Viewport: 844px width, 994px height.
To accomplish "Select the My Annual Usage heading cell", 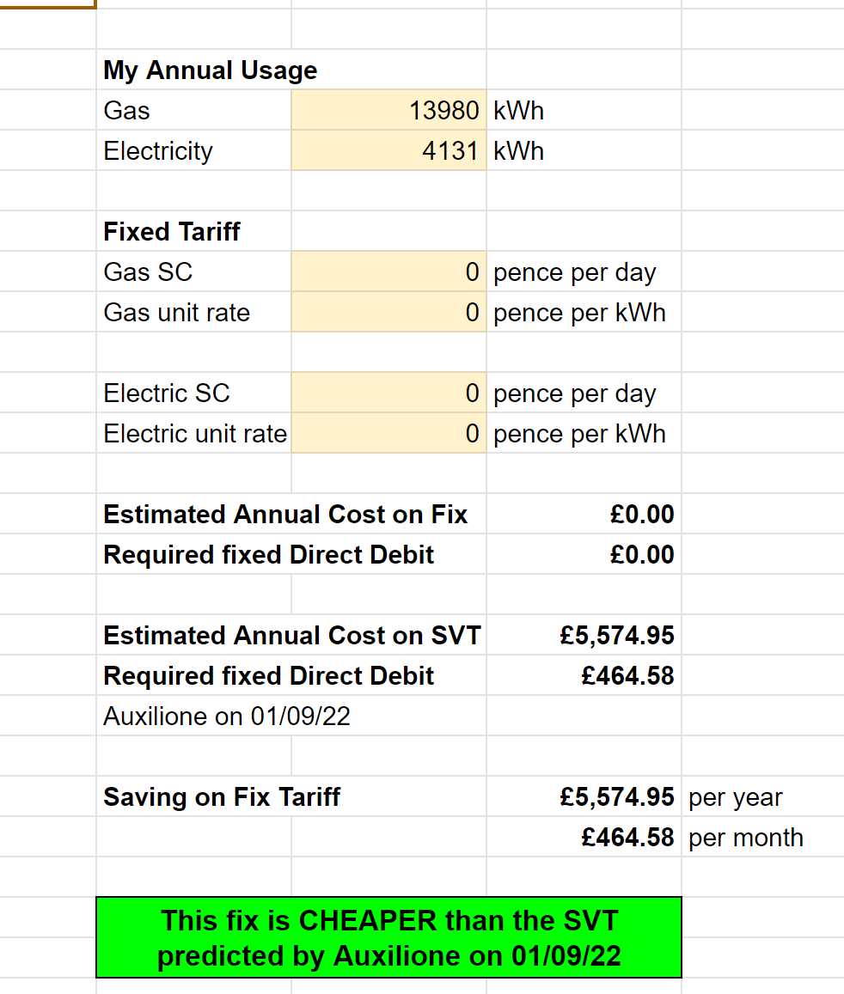I will pyautogui.click(x=211, y=70).
